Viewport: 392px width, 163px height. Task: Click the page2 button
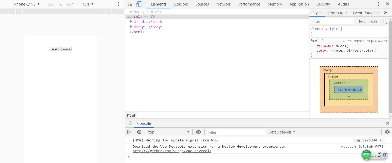(x=66, y=49)
